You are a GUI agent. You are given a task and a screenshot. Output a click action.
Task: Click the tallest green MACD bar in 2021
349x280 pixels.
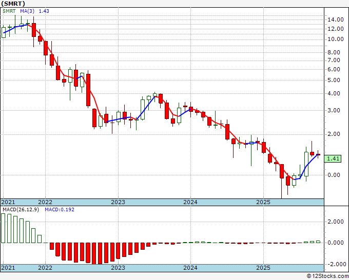tap(3, 228)
